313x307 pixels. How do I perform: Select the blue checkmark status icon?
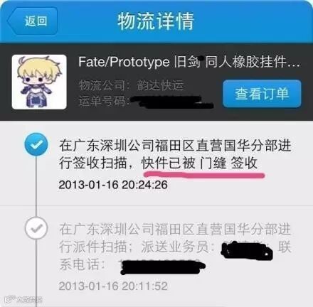pos(36,144)
